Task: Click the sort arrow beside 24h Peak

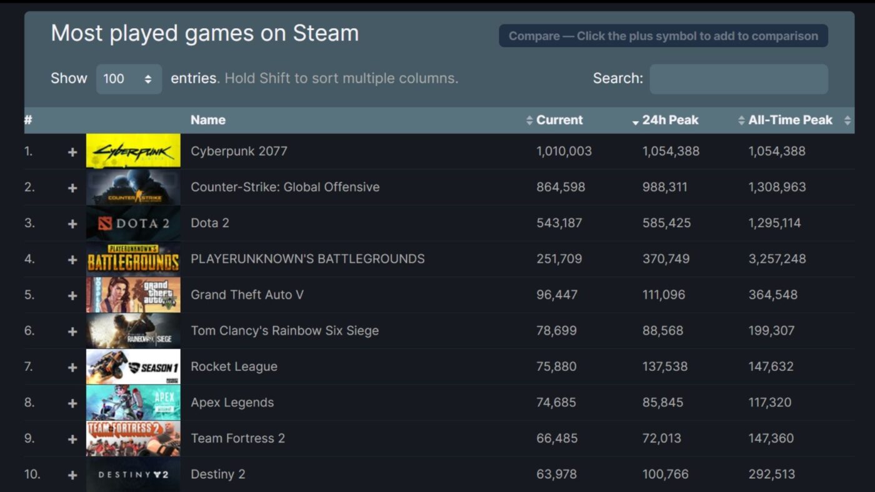Action: click(635, 120)
